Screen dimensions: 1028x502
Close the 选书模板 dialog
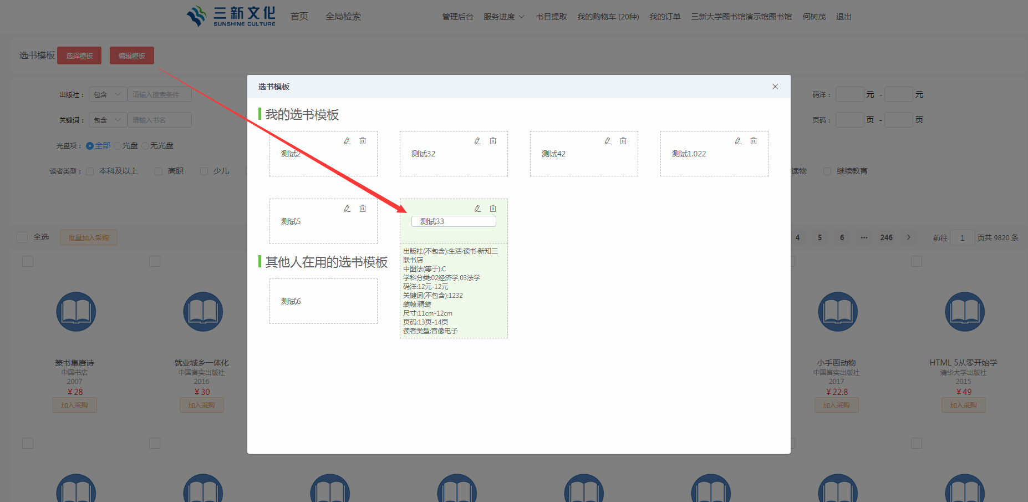tap(775, 87)
